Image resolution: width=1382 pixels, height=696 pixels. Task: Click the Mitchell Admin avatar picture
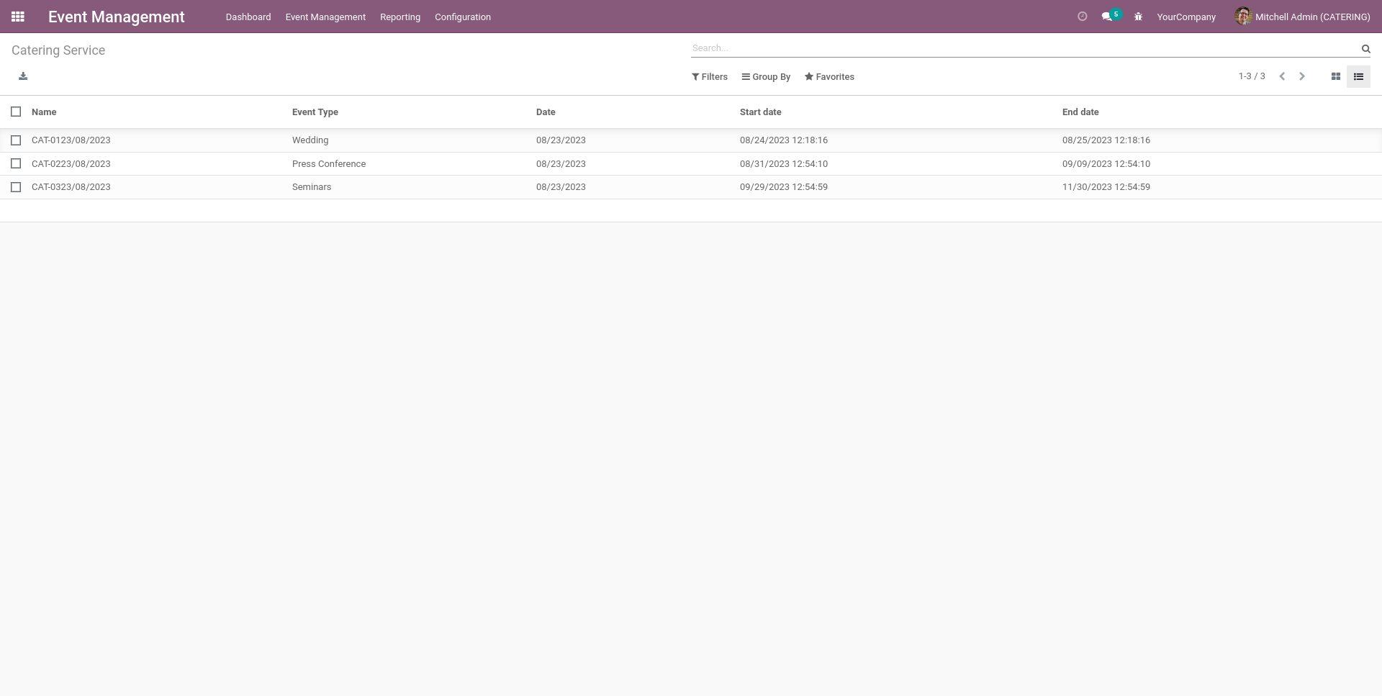point(1243,17)
